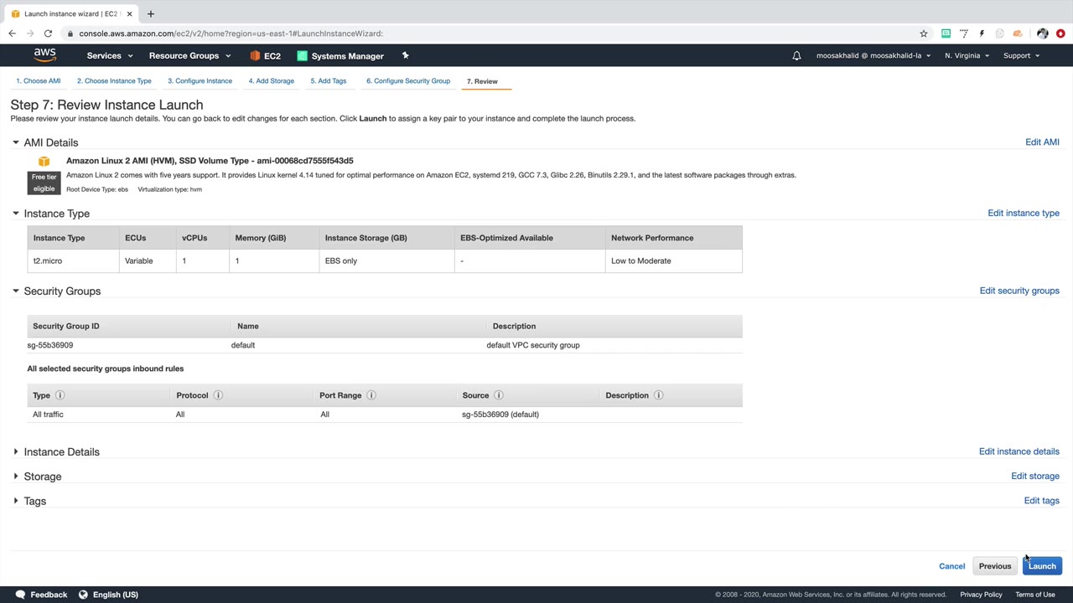Click Edit security groups link

1019,291
